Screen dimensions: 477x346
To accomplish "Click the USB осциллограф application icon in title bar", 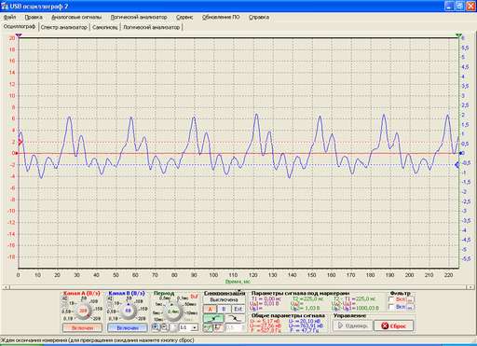I will coord(5,6).
